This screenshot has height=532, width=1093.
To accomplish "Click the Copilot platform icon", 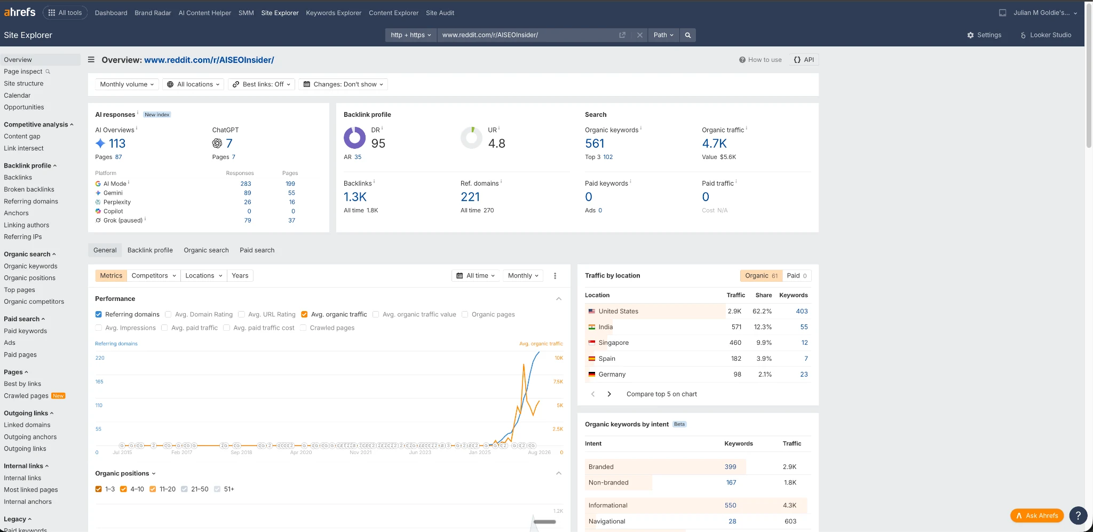I will (x=98, y=211).
